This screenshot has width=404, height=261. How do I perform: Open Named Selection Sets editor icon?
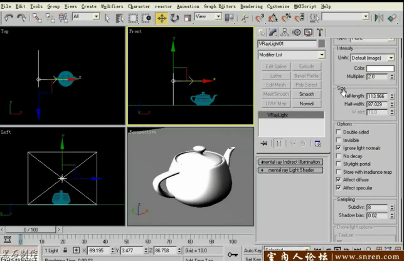[x=314, y=18]
